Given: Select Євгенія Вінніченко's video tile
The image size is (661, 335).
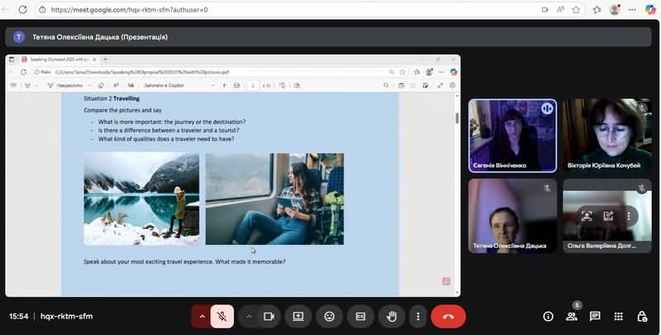Looking at the screenshot, I should (512, 136).
